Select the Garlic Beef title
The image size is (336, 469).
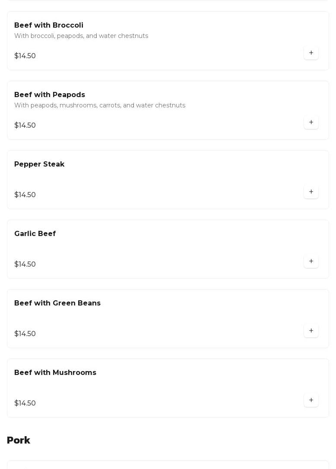pyautogui.click(x=35, y=234)
